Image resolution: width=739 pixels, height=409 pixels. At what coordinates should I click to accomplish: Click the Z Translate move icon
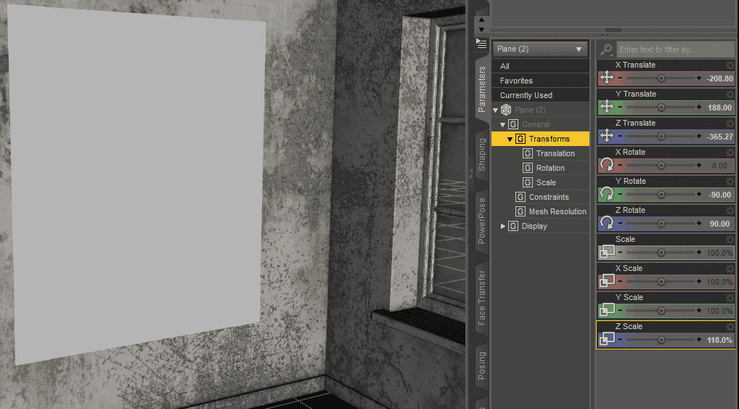[607, 136]
